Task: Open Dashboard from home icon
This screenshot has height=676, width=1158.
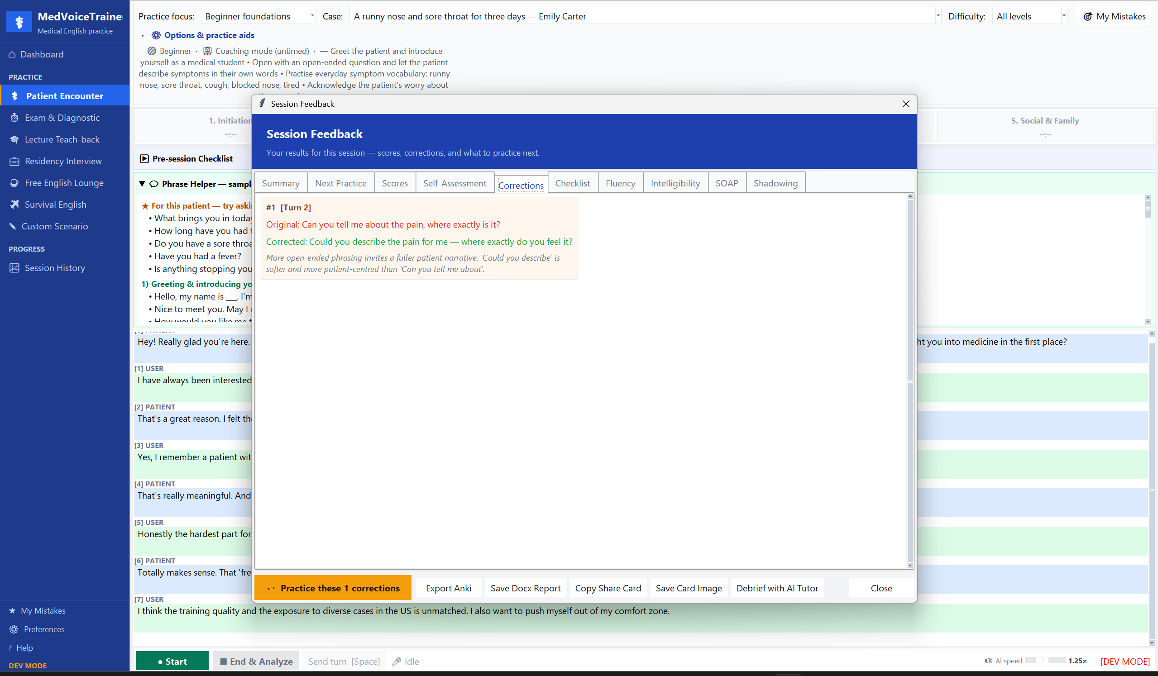Action: click(x=12, y=54)
